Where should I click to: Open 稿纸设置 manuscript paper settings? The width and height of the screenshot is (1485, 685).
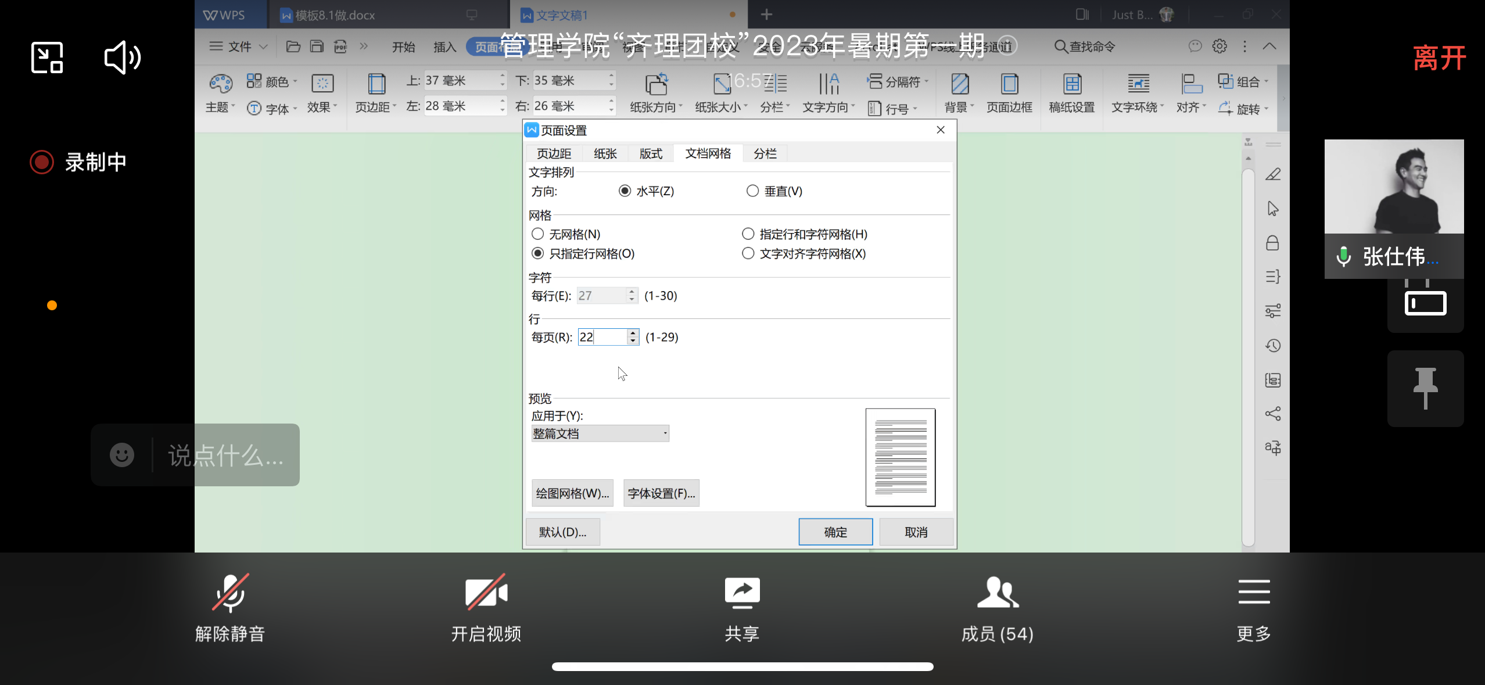pyautogui.click(x=1072, y=93)
